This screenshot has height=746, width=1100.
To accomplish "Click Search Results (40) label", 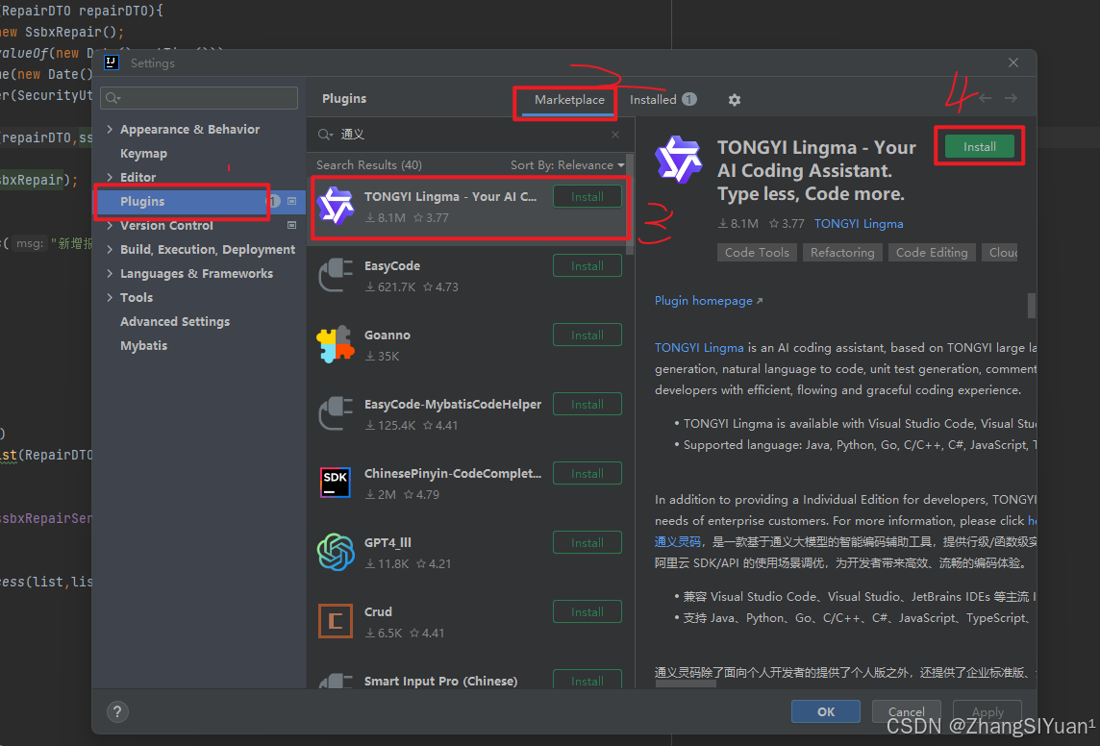I will click(369, 164).
